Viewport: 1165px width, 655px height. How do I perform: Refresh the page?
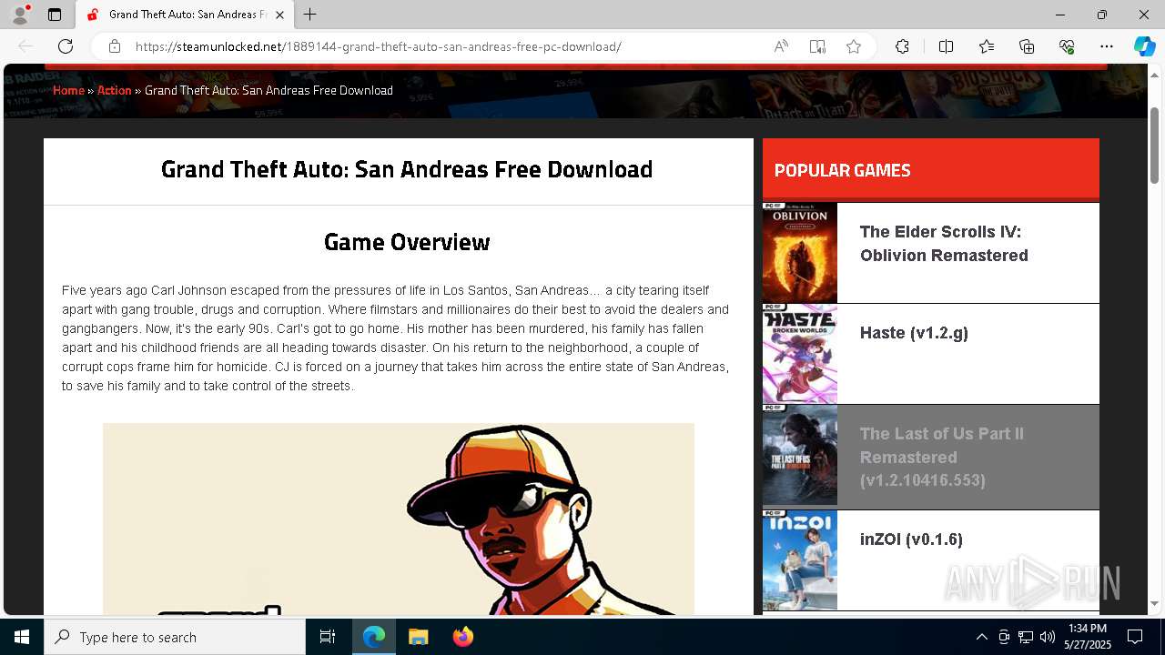pyautogui.click(x=66, y=46)
